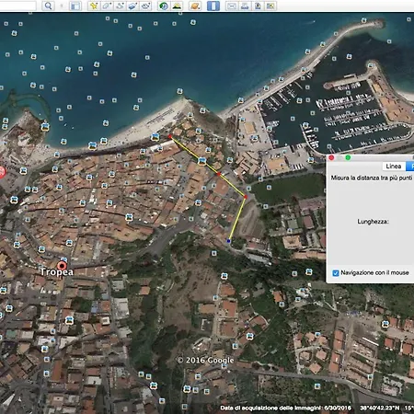Click the Tropea red place marker
414x414 pixels.
click(62, 266)
